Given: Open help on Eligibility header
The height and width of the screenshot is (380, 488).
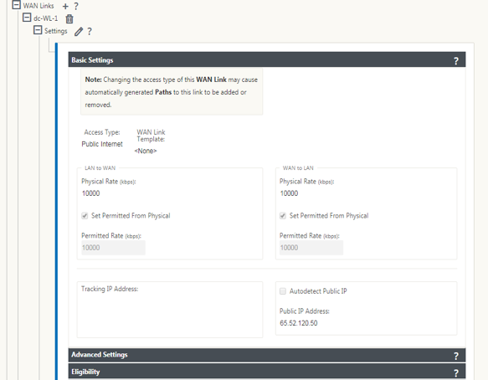Looking at the screenshot, I should tap(456, 372).
